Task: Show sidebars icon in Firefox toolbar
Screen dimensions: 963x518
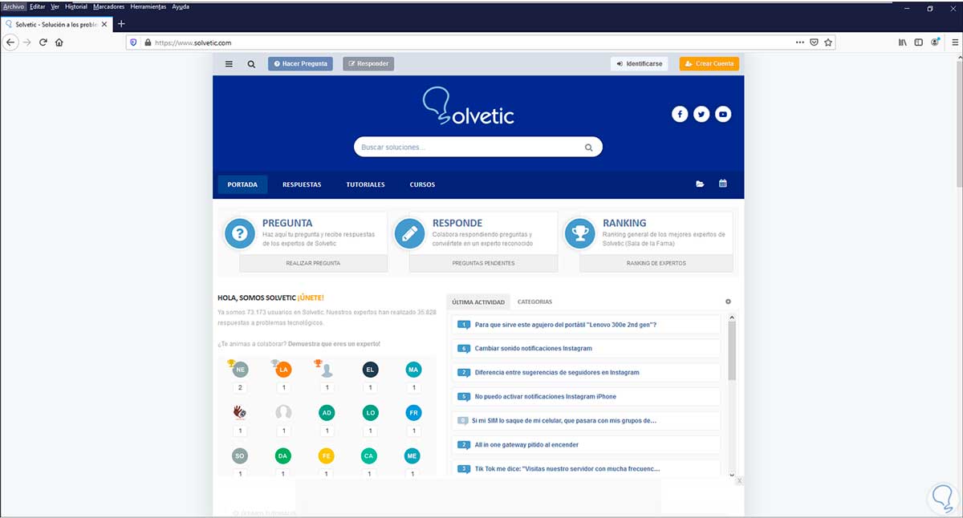Action: click(919, 42)
